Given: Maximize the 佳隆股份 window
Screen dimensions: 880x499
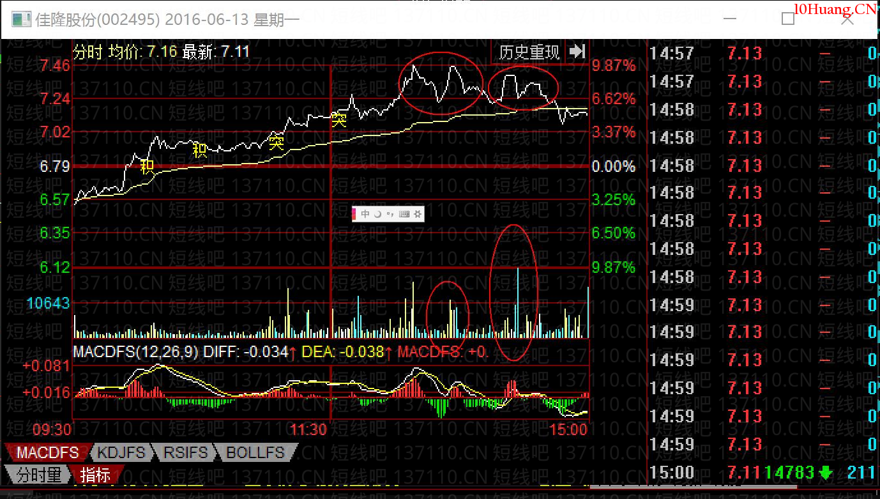Looking at the screenshot, I should [x=788, y=19].
